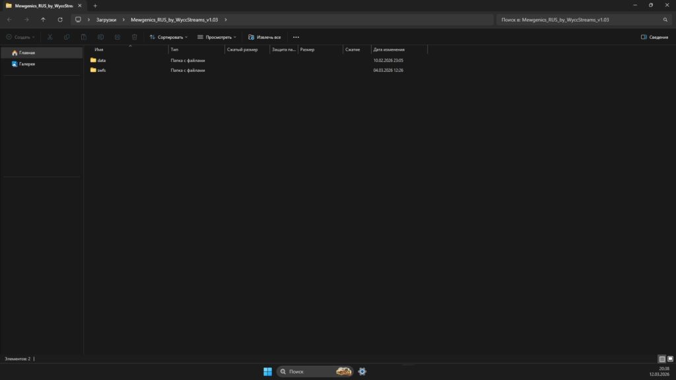Expand chevron before Загрузки in address bar
This screenshot has height=380, width=676.
coord(89,20)
